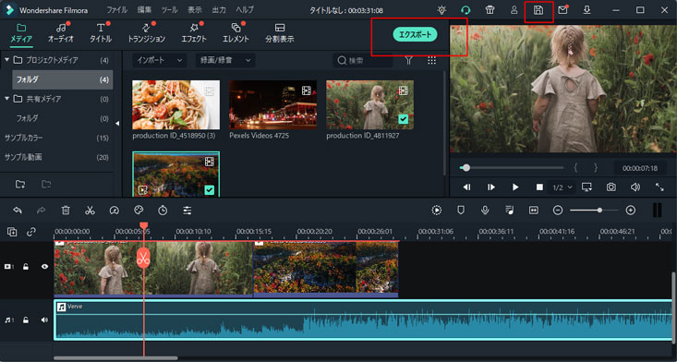The image size is (677, 362).
Task: Collapse the 共有メディア tree
Action: [6, 99]
